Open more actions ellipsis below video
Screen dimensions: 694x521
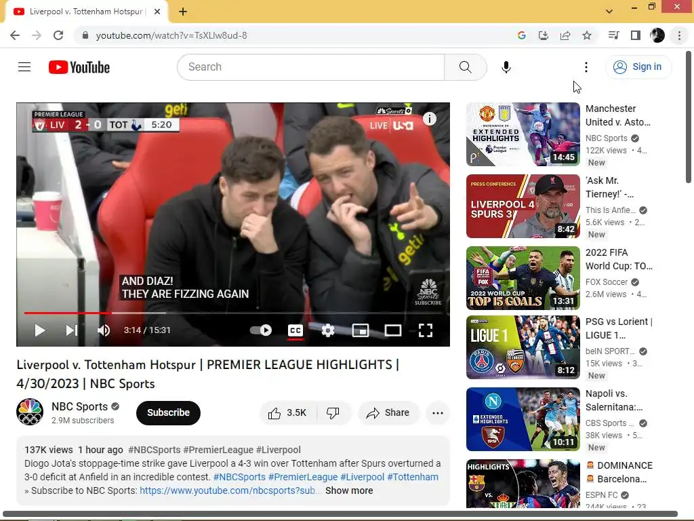pyautogui.click(x=438, y=413)
